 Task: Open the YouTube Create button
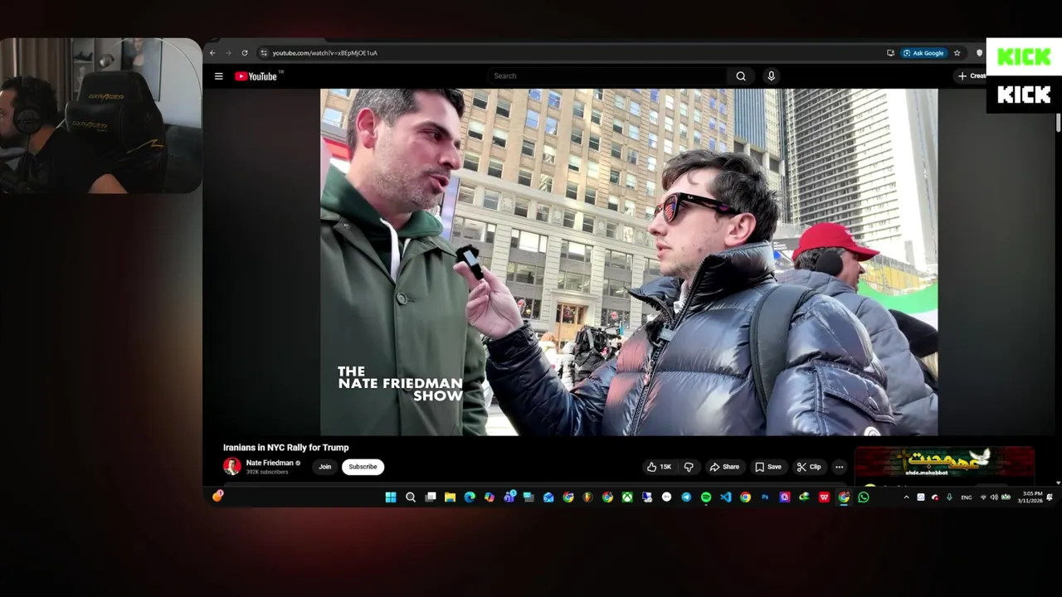point(972,76)
